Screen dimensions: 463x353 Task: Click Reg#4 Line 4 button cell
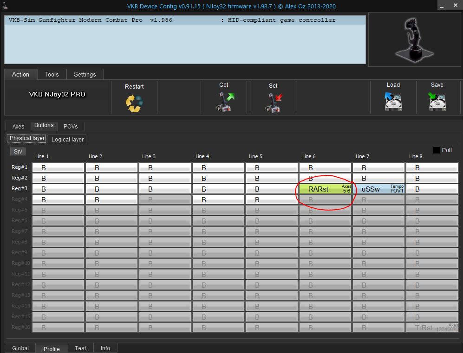219,199
